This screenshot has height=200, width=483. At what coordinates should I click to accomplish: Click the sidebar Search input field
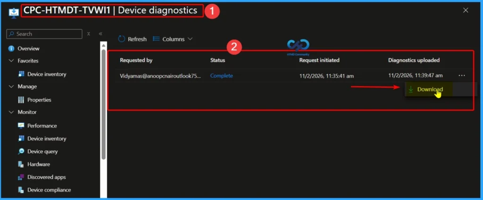click(x=44, y=34)
